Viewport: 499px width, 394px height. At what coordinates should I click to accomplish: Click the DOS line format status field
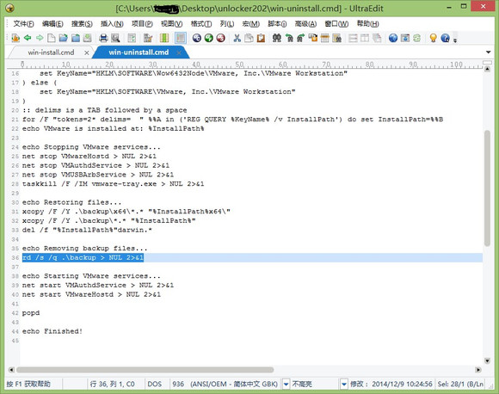(155, 385)
